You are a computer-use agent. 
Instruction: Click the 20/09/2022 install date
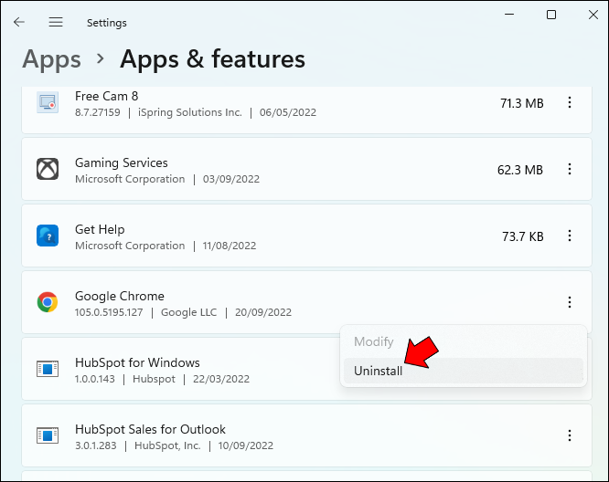263,312
